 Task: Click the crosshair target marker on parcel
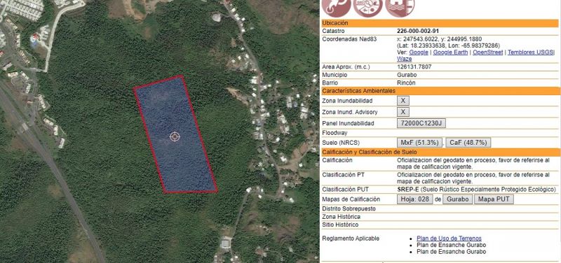tap(175, 136)
